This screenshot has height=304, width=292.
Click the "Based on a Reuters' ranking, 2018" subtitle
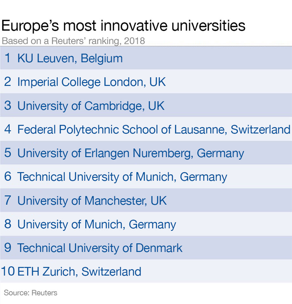(x=73, y=41)
